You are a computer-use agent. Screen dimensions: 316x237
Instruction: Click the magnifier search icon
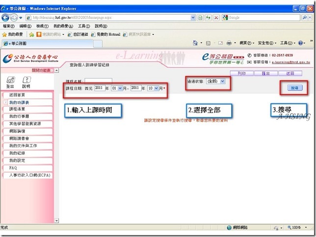point(305,18)
